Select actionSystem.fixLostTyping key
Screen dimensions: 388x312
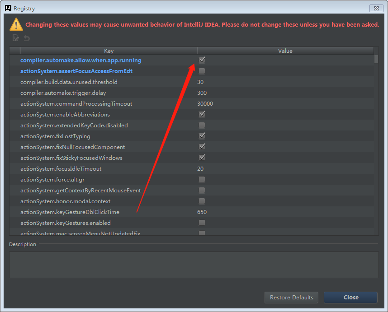(55, 136)
